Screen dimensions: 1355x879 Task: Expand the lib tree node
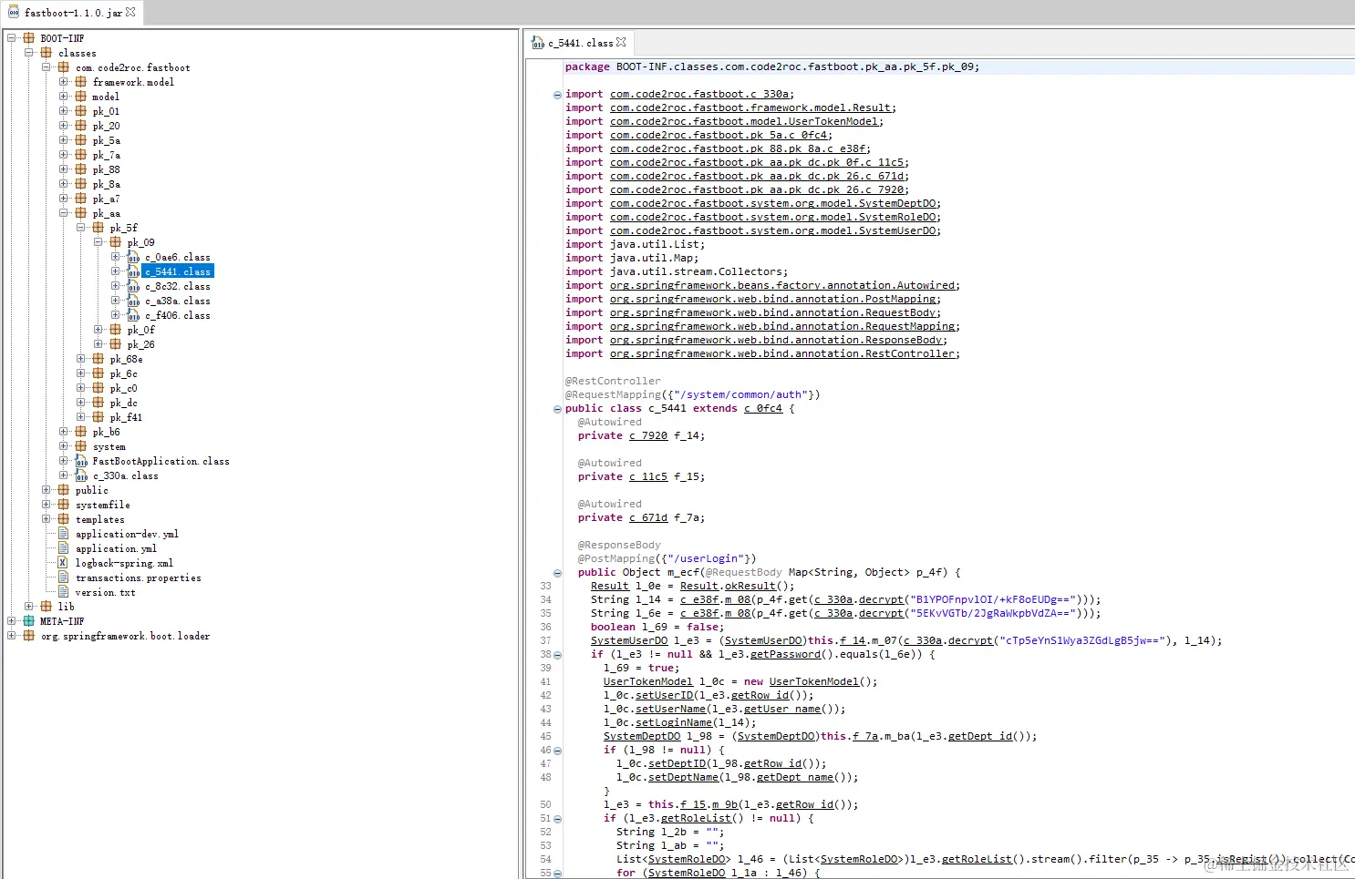click(28, 607)
